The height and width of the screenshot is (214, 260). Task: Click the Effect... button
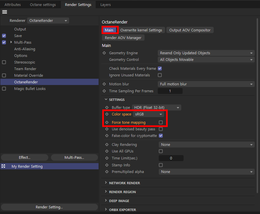[x=24, y=157]
